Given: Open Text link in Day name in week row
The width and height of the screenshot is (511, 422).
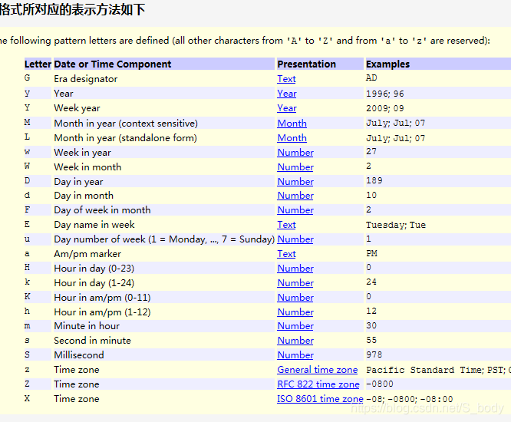Looking at the screenshot, I should click(x=286, y=225).
